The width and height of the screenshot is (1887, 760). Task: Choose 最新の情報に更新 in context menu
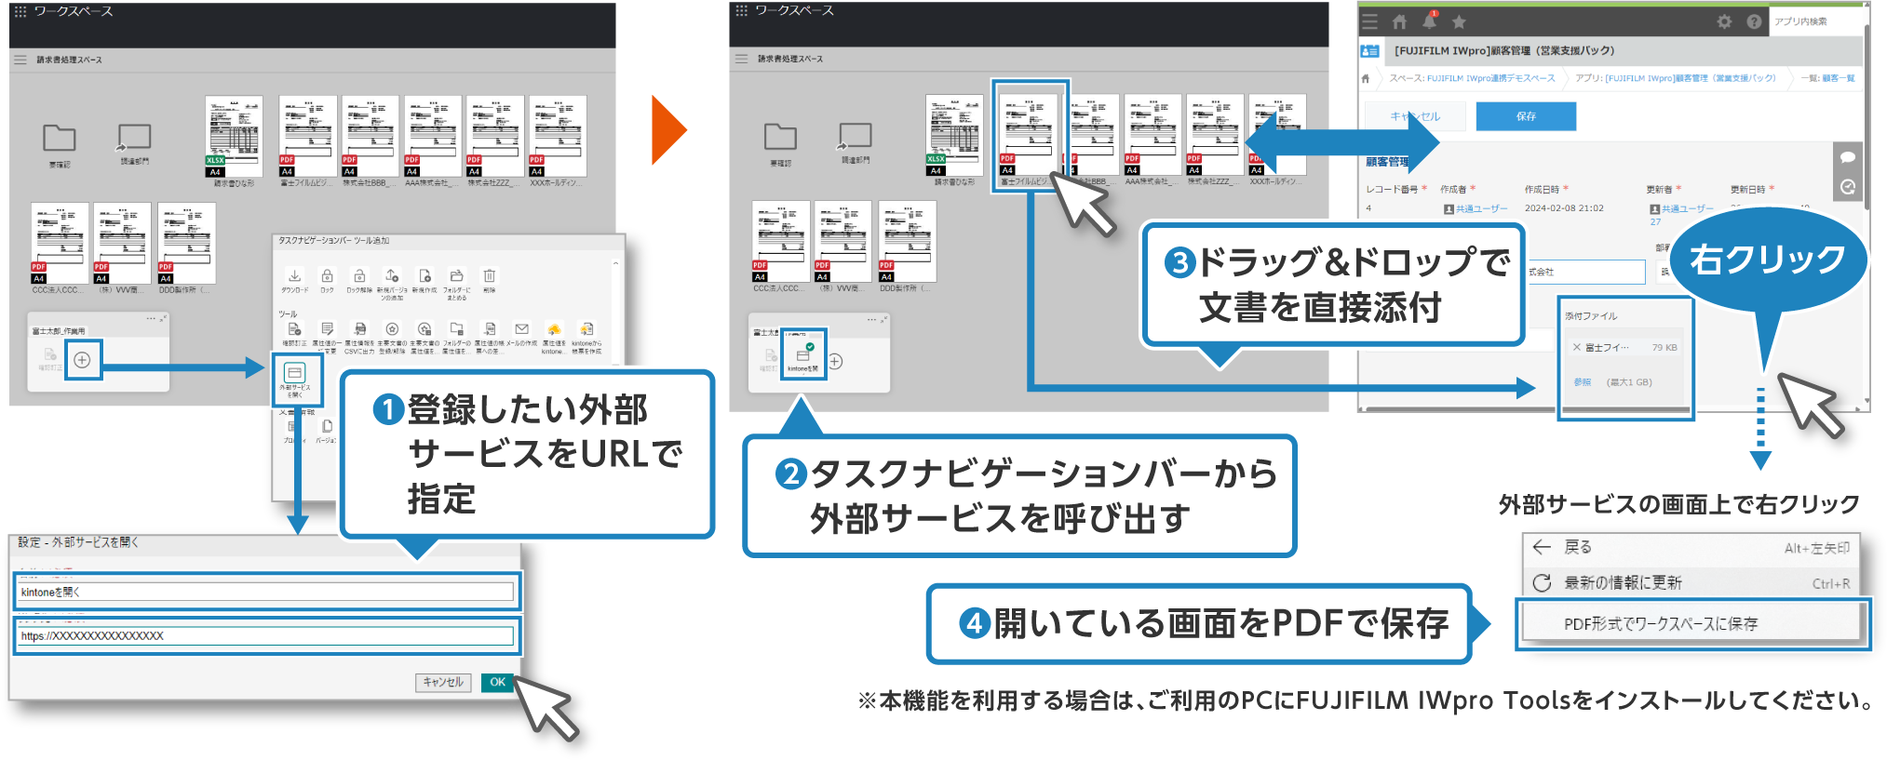(1691, 582)
